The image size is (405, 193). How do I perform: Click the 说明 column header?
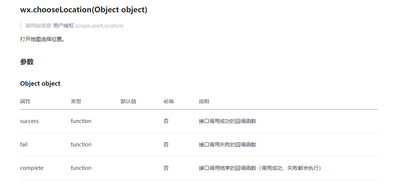[204, 101]
